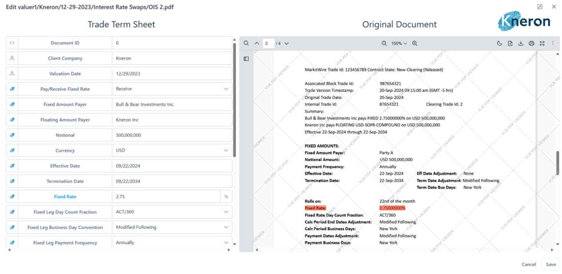Click the highlighted Fixed Rate: label in document
The width and height of the screenshot is (562, 274).
[x=315, y=208]
